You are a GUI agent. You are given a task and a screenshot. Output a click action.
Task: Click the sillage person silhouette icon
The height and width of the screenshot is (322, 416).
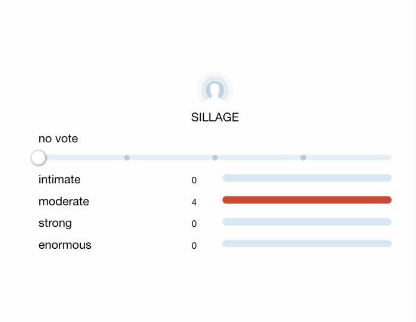215,90
